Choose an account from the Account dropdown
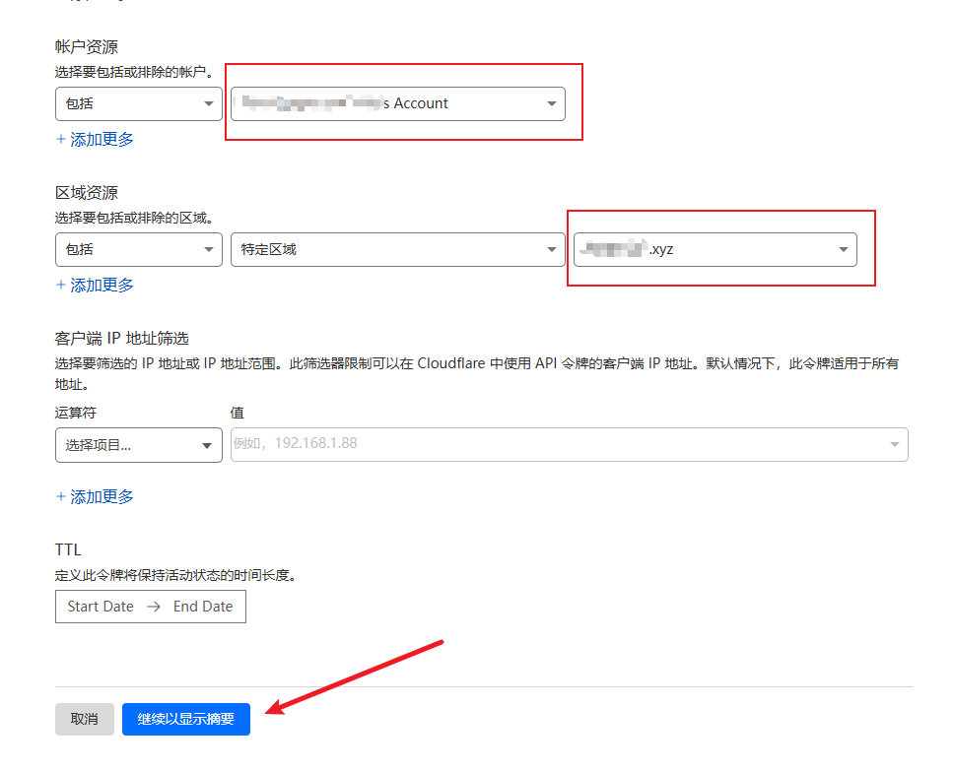The height and width of the screenshot is (771, 954). 394,104
